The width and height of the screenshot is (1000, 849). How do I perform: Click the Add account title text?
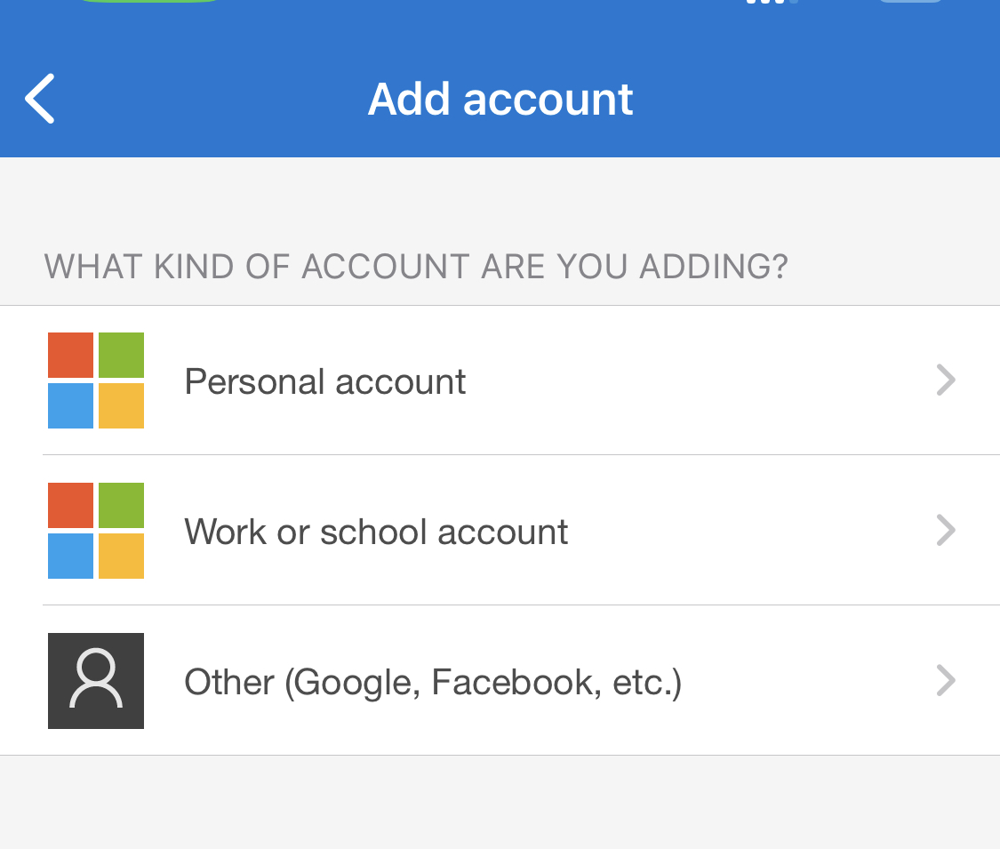point(500,99)
